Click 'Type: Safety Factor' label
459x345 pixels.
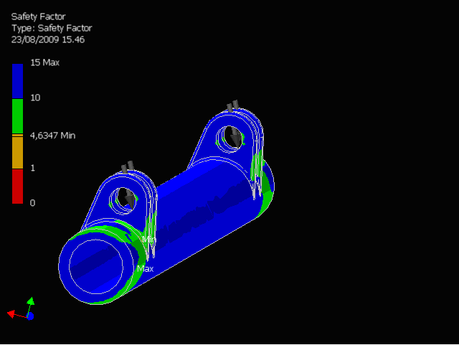[52, 28]
